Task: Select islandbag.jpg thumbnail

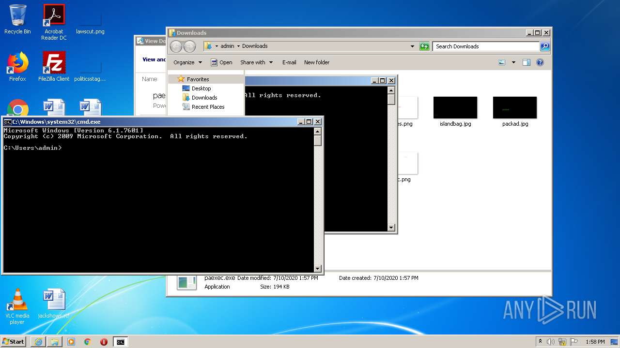Action: pyautogui.click(x=455, y=112)
